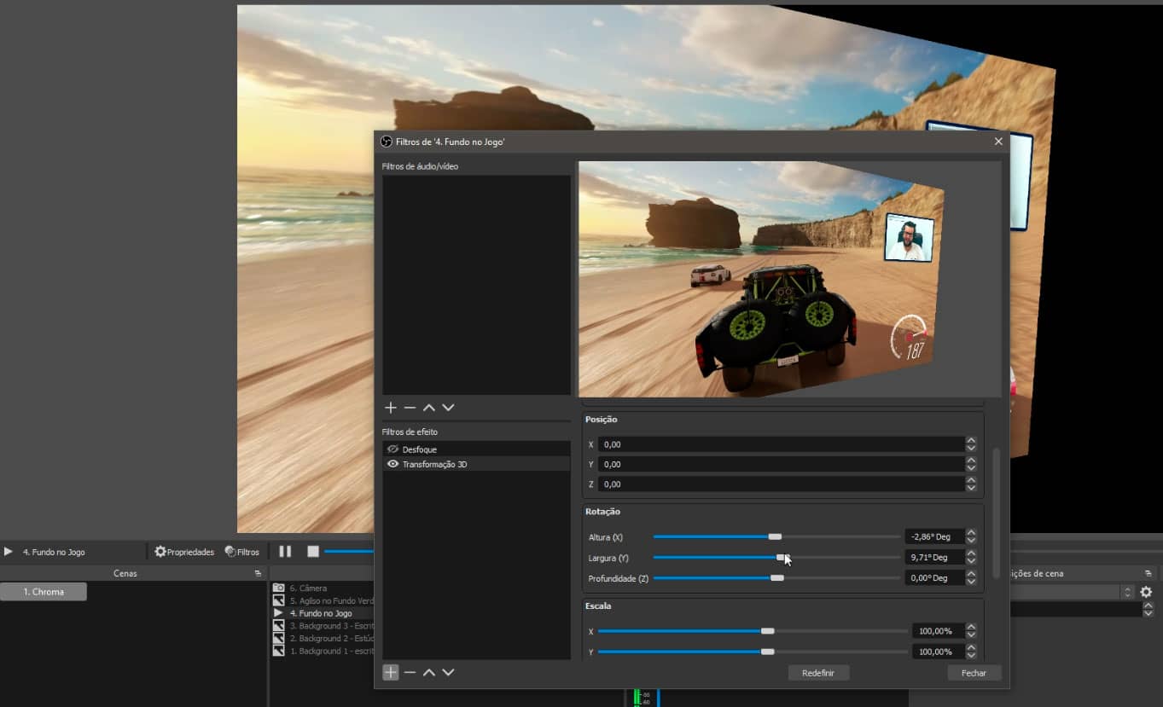Image resolution: width=1163 pixels, height=707 pixels.
Task: Move effect filter down with arrow icon
Action: click(x=448, y=672)
